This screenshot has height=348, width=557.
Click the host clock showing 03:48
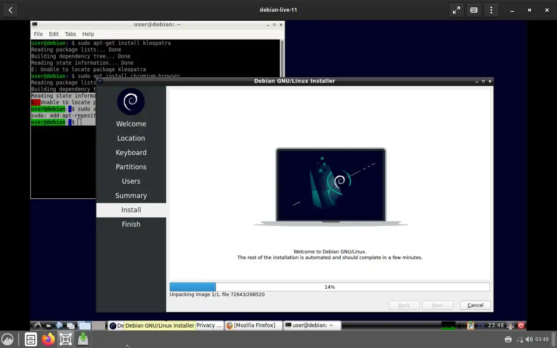pos(542,339)
